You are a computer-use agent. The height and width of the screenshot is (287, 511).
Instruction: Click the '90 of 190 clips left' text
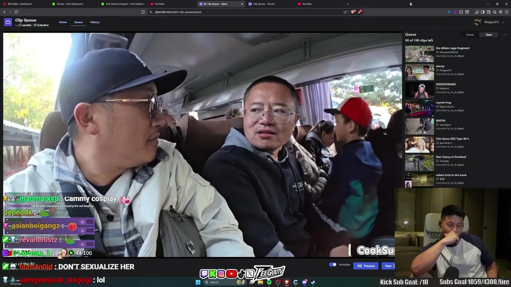pos(419,40)
